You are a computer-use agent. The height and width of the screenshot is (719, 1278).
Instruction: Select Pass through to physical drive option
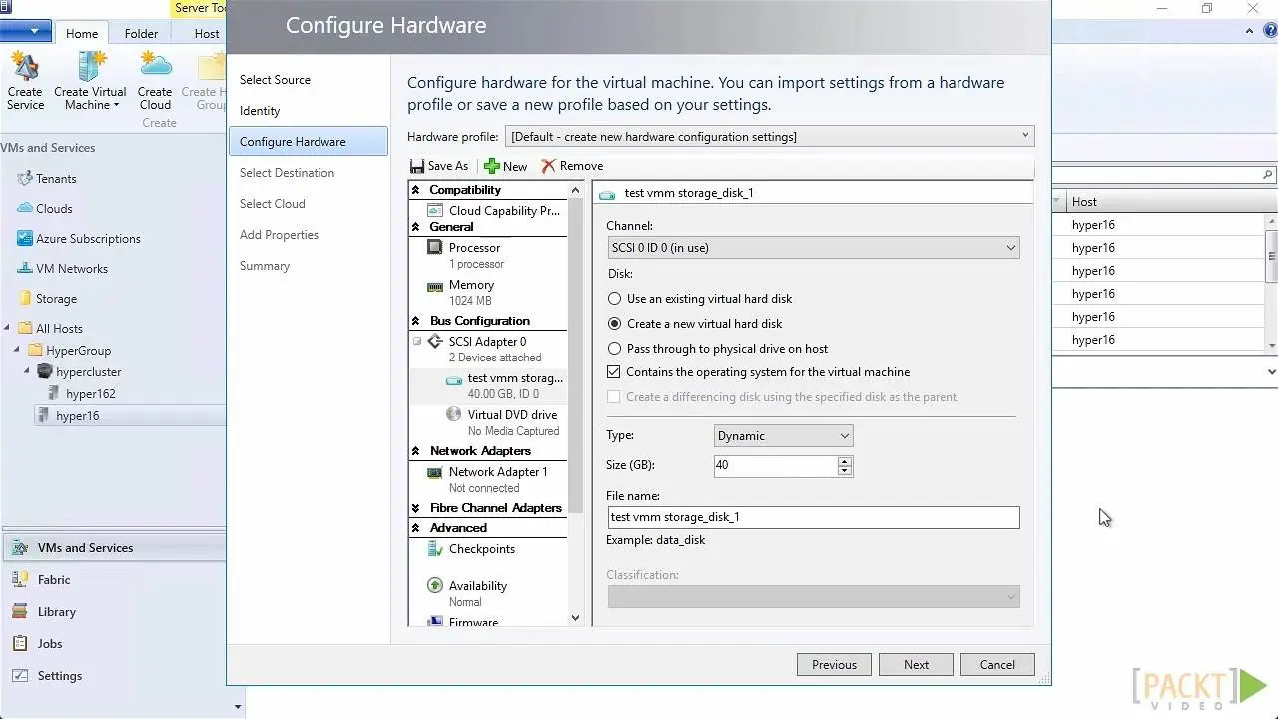(615, 349)
